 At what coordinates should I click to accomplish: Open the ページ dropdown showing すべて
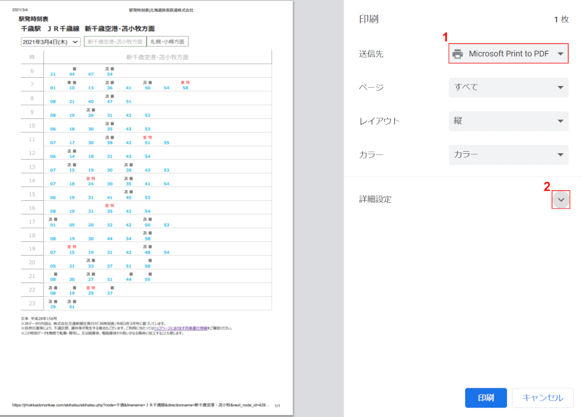click(x=508, y=88)
